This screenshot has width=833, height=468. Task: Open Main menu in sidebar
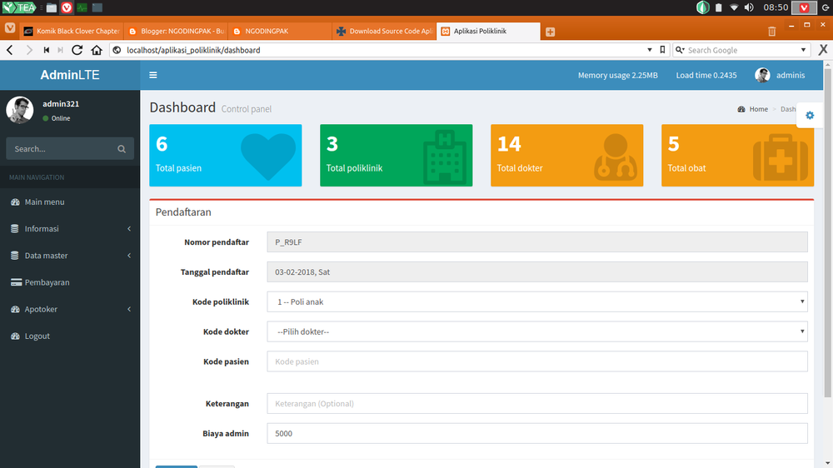coord(70,202)
